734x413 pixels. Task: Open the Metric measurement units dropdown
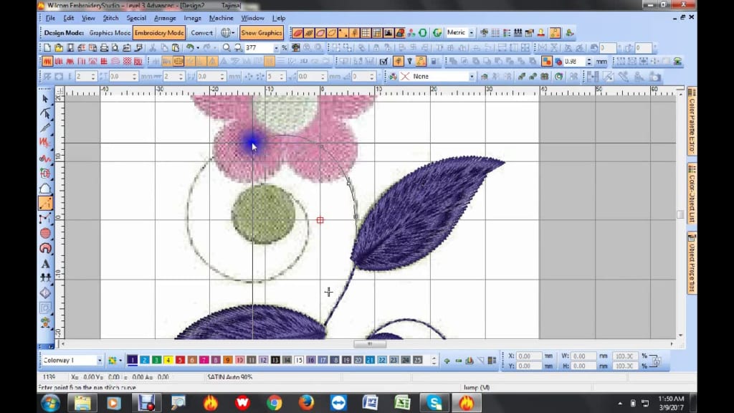(x=472, y=33)
